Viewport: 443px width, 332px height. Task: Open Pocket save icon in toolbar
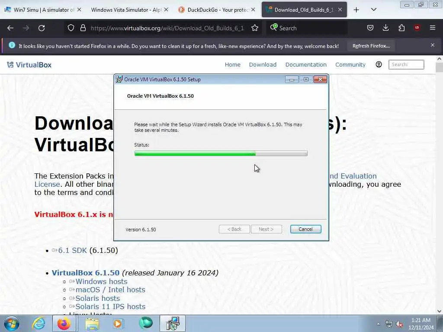coord(370,28)
